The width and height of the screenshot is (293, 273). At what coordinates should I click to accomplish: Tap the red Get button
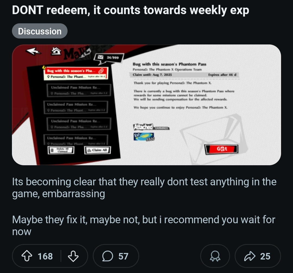pos(222,149)
